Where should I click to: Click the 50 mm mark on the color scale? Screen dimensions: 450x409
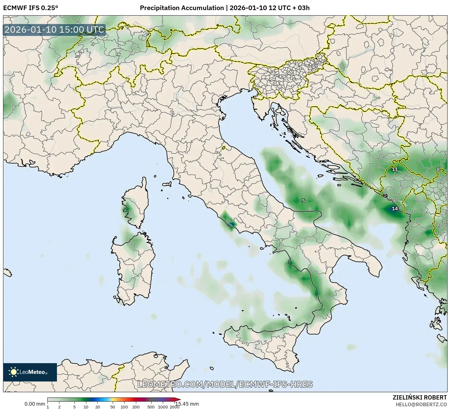coord(113,406)
